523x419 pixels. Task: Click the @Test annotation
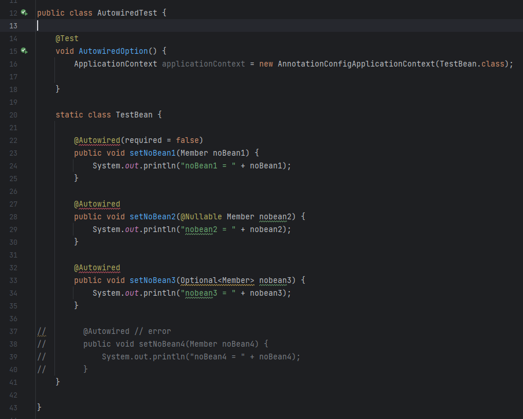pos(67,38)
